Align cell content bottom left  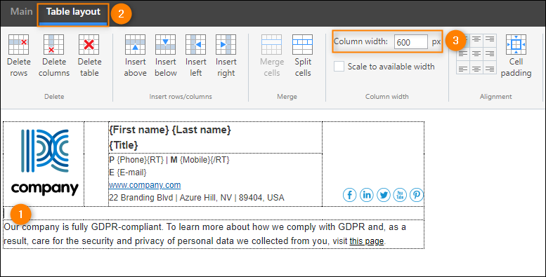point(463,67)
